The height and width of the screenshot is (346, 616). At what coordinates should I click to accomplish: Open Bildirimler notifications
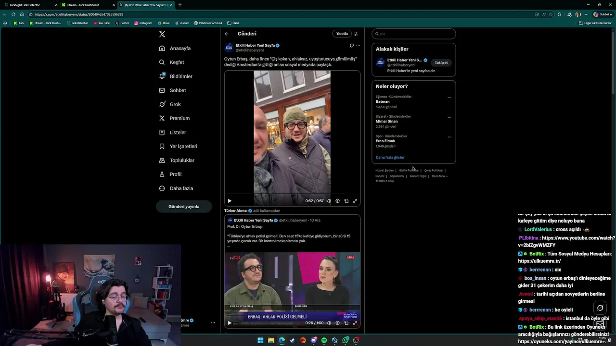click(x=176, y=76)
